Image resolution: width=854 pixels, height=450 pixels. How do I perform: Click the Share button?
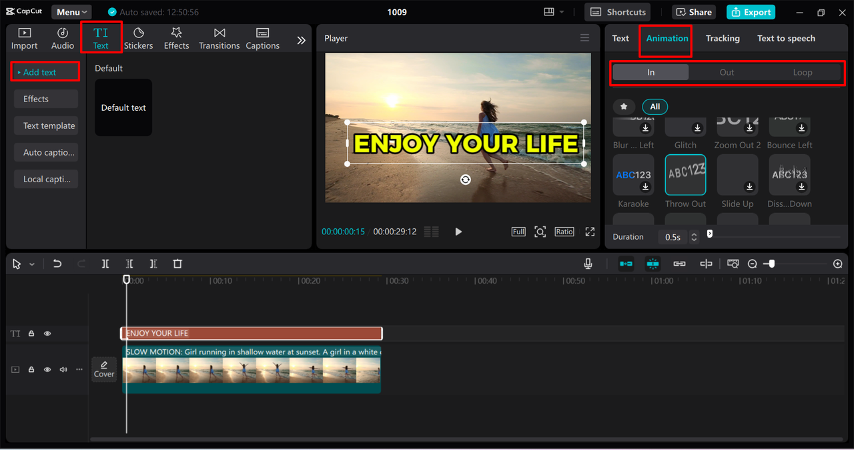693,12
